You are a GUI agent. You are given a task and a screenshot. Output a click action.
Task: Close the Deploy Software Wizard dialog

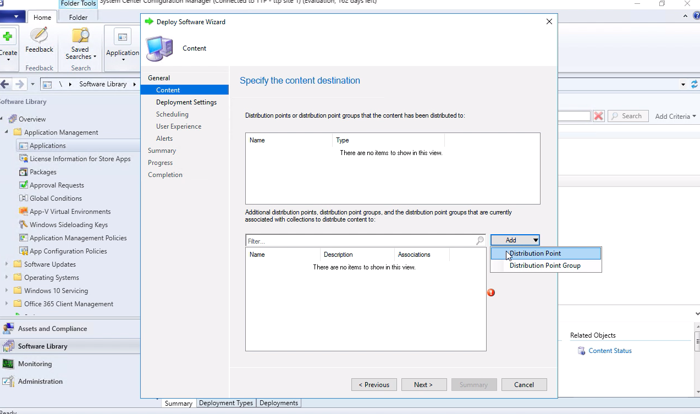[549, 22]
